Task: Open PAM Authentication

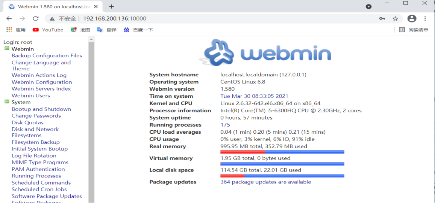Action: [x=38, y=169]
